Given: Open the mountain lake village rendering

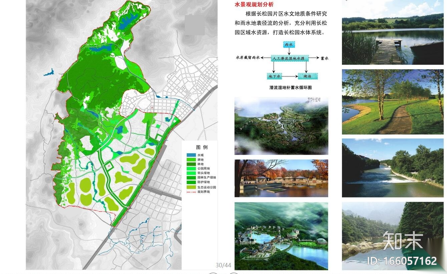Looking at the screenshot, I should tap(281, 236).
